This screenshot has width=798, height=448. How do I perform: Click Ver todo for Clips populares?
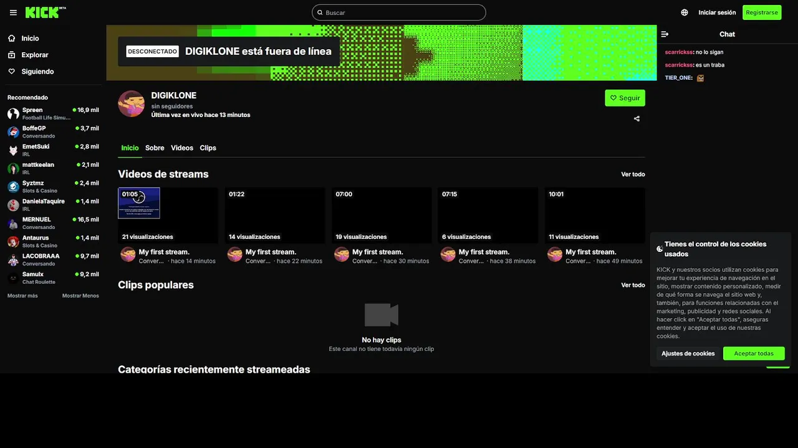pos(633,285)
